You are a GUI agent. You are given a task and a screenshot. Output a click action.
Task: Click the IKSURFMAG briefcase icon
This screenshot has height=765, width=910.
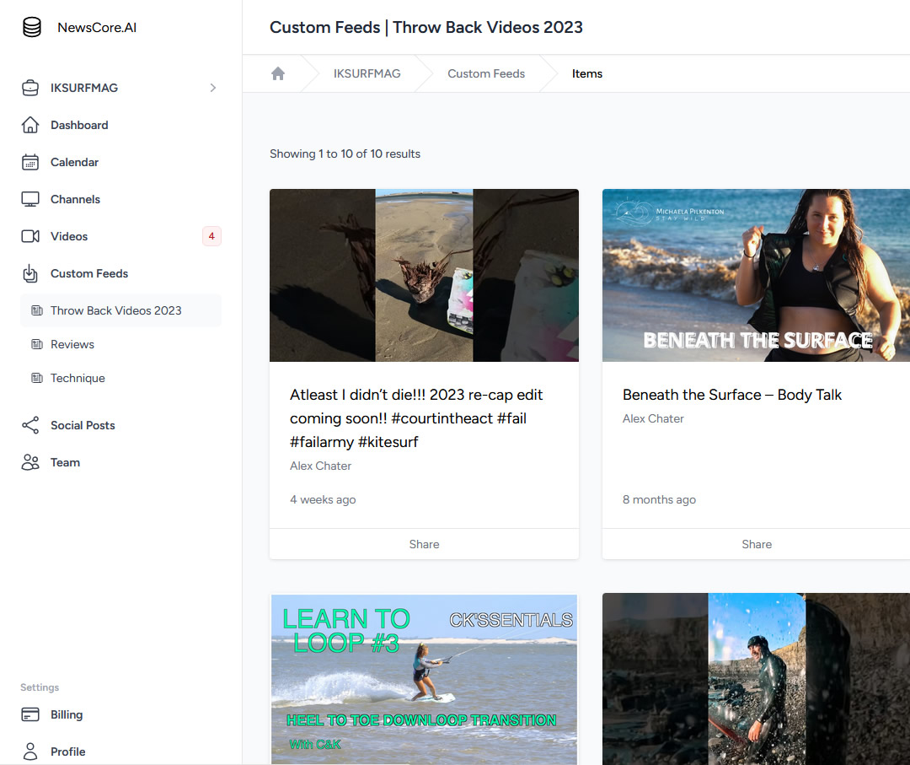[30, 88]
